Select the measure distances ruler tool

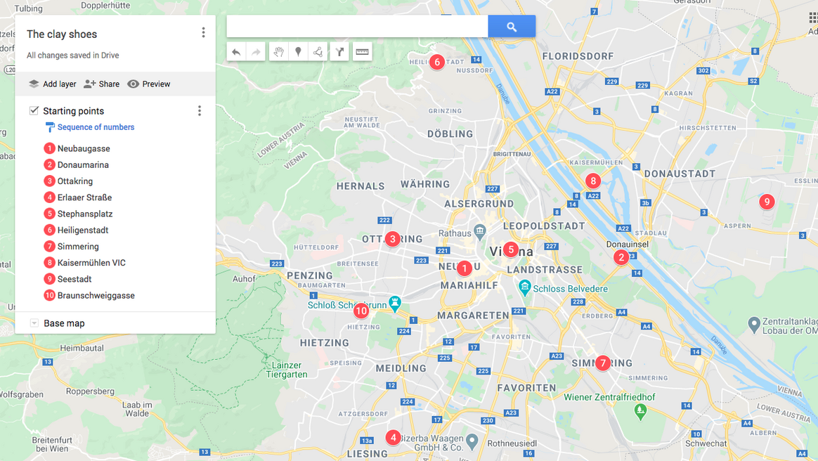pyautogui.click(x=363, y=52)
